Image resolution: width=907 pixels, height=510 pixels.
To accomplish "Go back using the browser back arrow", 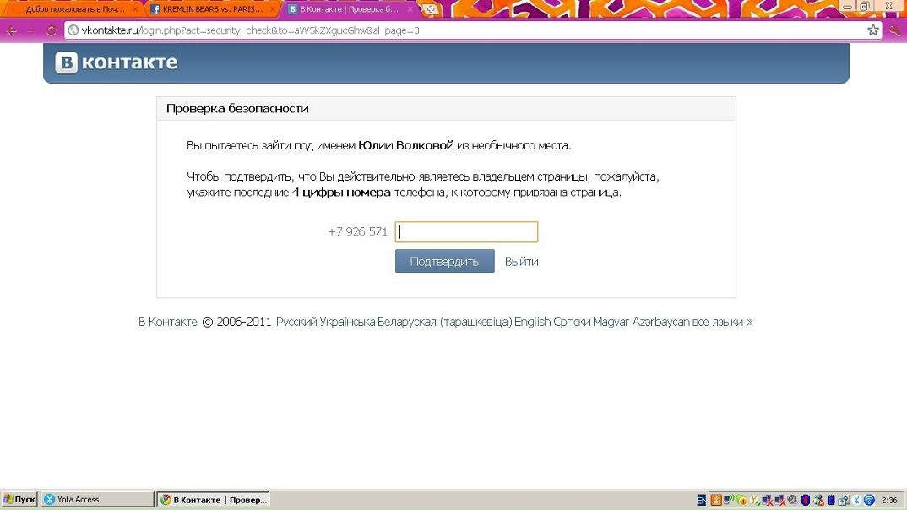I will click(x=12, y=30).
